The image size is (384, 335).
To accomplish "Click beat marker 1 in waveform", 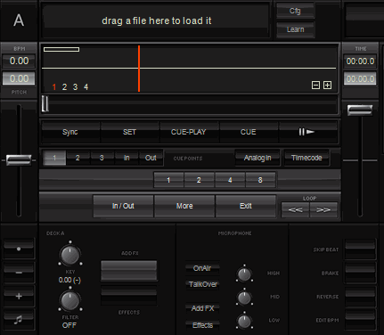I will [54, 87].
